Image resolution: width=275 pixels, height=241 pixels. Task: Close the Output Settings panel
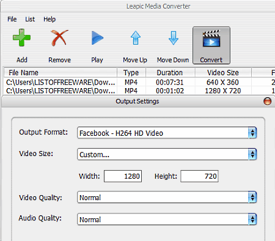coord(267,101)
